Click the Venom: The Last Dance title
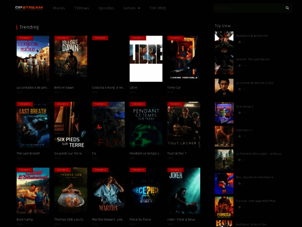 [253, 59]
